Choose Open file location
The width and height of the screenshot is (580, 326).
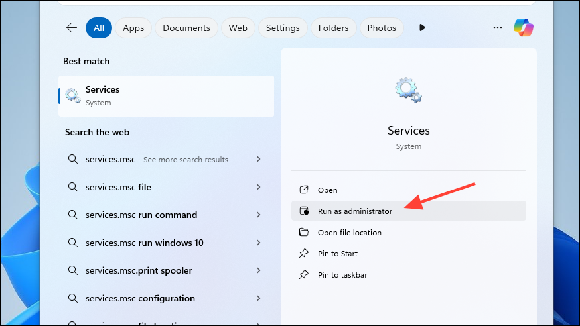(408, 232)
